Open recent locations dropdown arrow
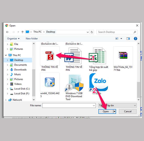Viewport: 144px width, 141px height. (18, 32)
